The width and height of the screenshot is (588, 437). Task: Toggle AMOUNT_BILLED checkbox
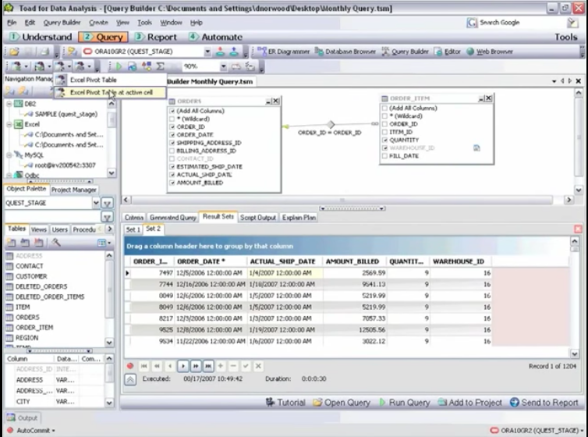pos(172,183)
